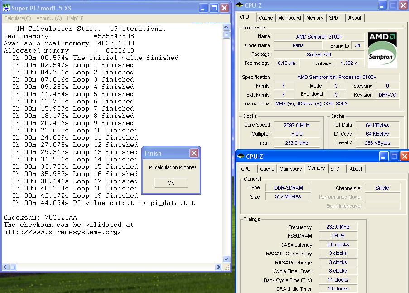Close the Finish dialog with X
This screenshot has width=409, height=293.
[x=194, y=153]
